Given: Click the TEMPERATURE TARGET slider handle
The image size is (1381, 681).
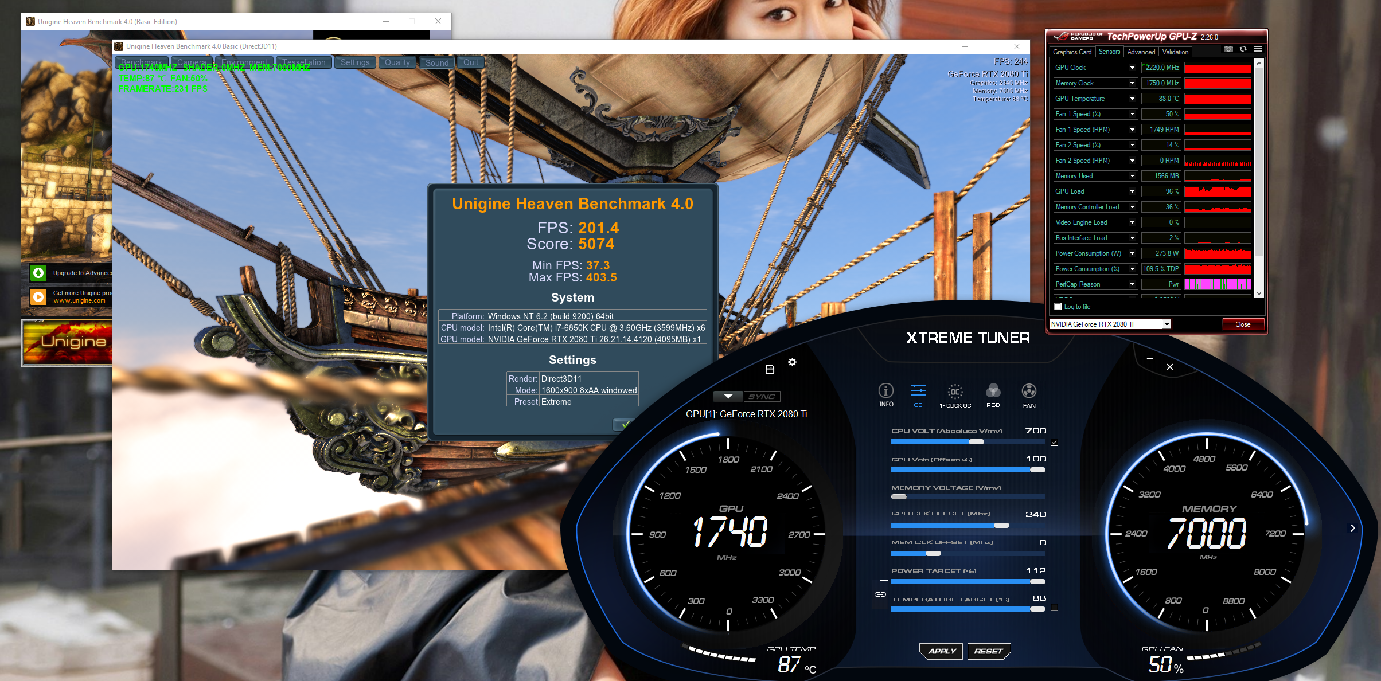Looking at the screenshot, I should pos(1037,609).
